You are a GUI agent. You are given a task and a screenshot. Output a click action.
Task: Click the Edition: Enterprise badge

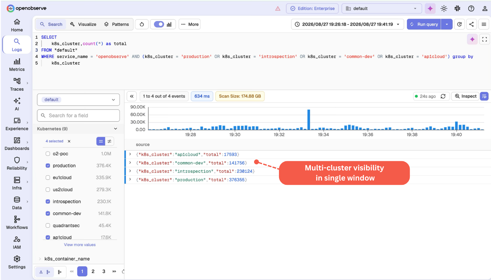[312, 9]
